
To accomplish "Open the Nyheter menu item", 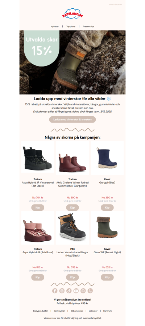I will point(55,27).
